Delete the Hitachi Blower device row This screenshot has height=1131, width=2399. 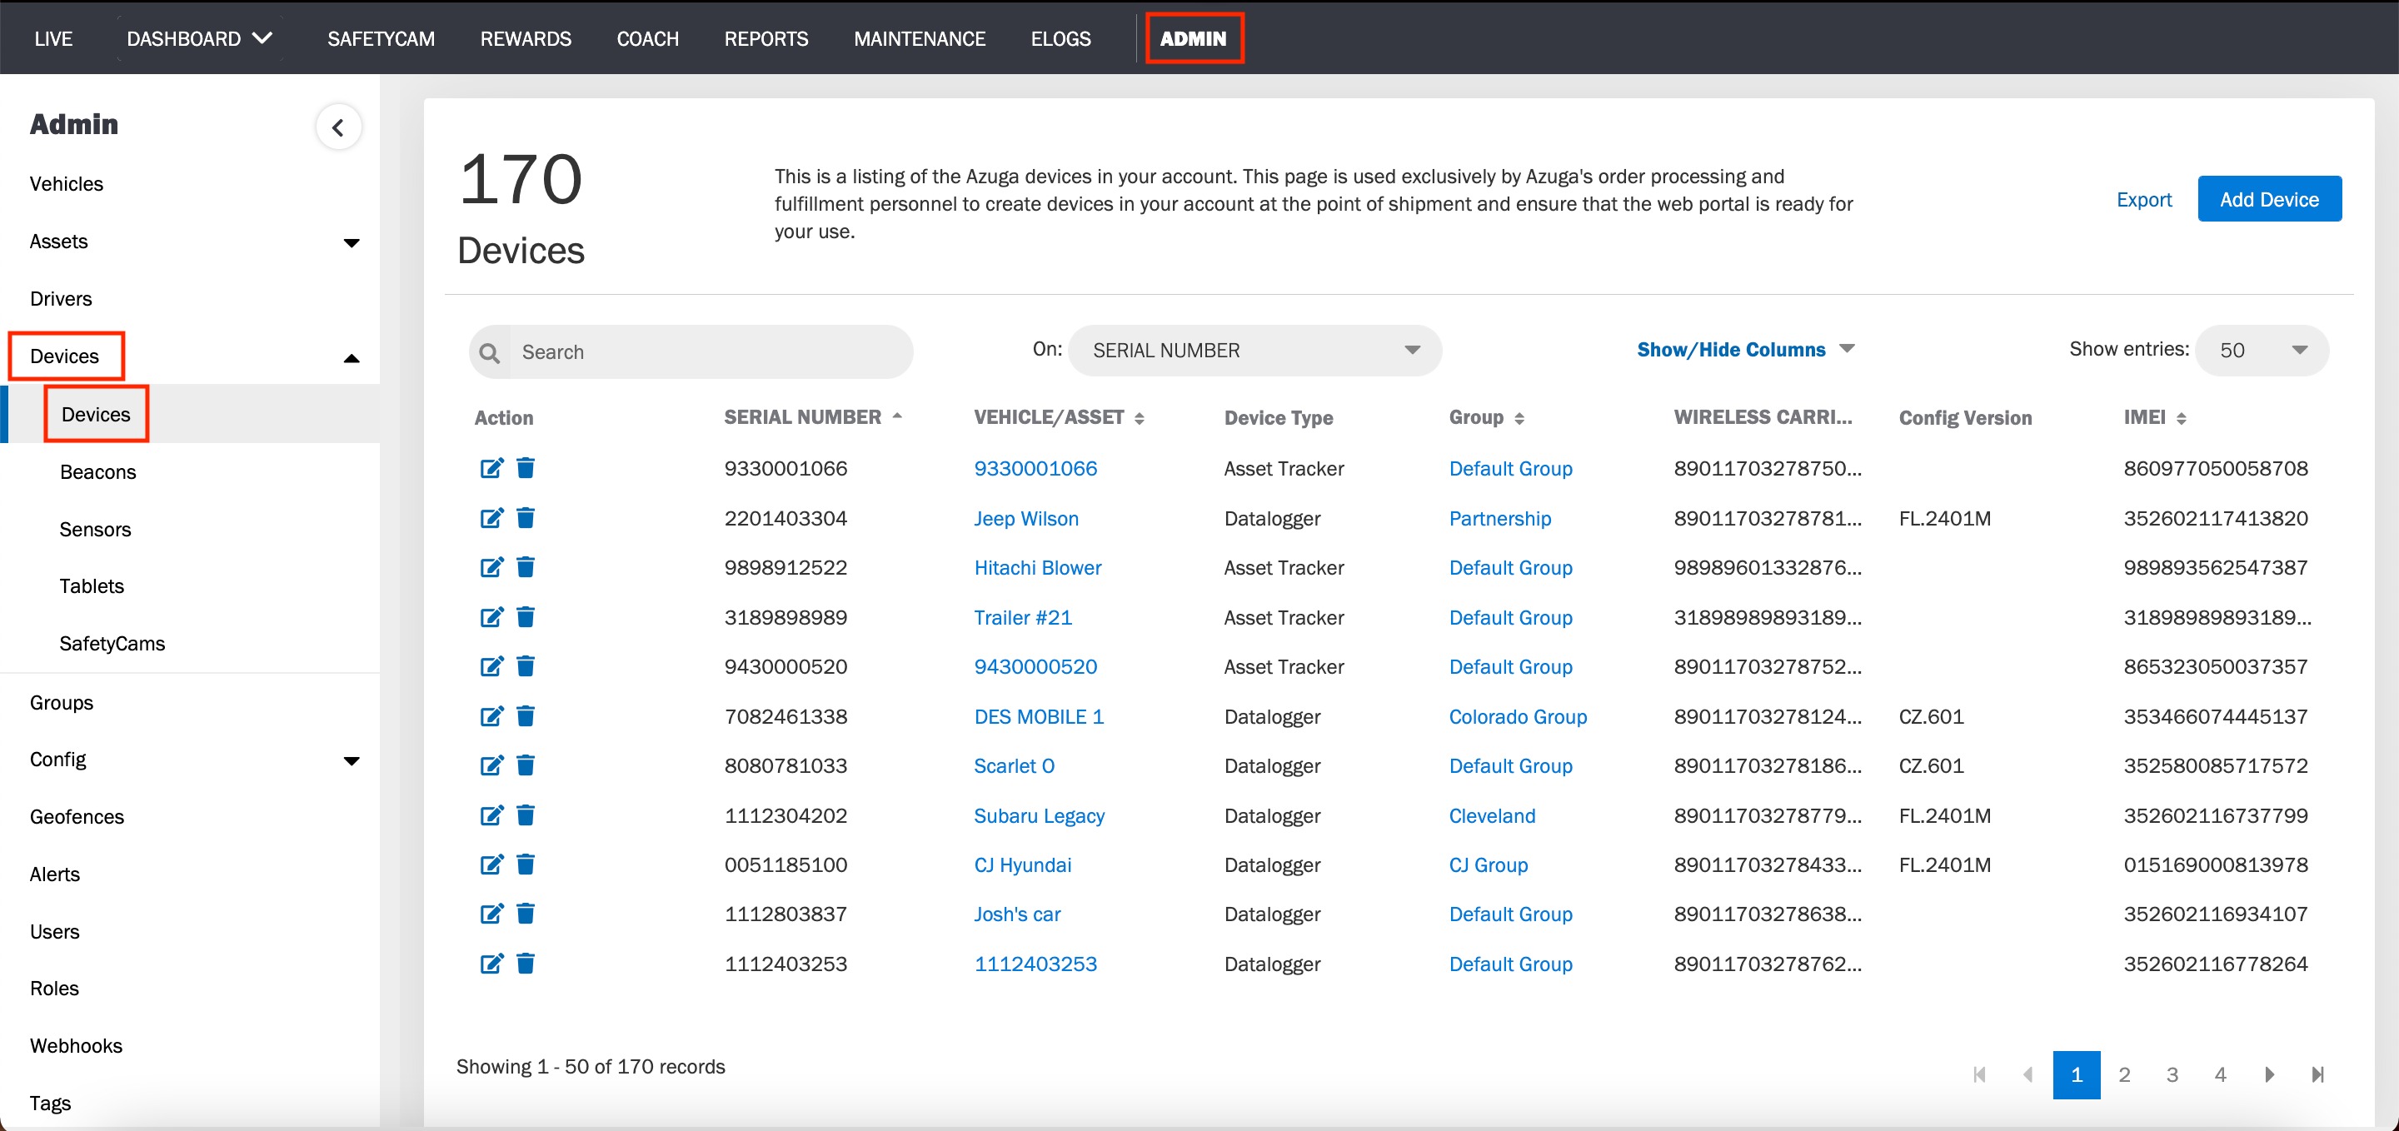(526, 567)
